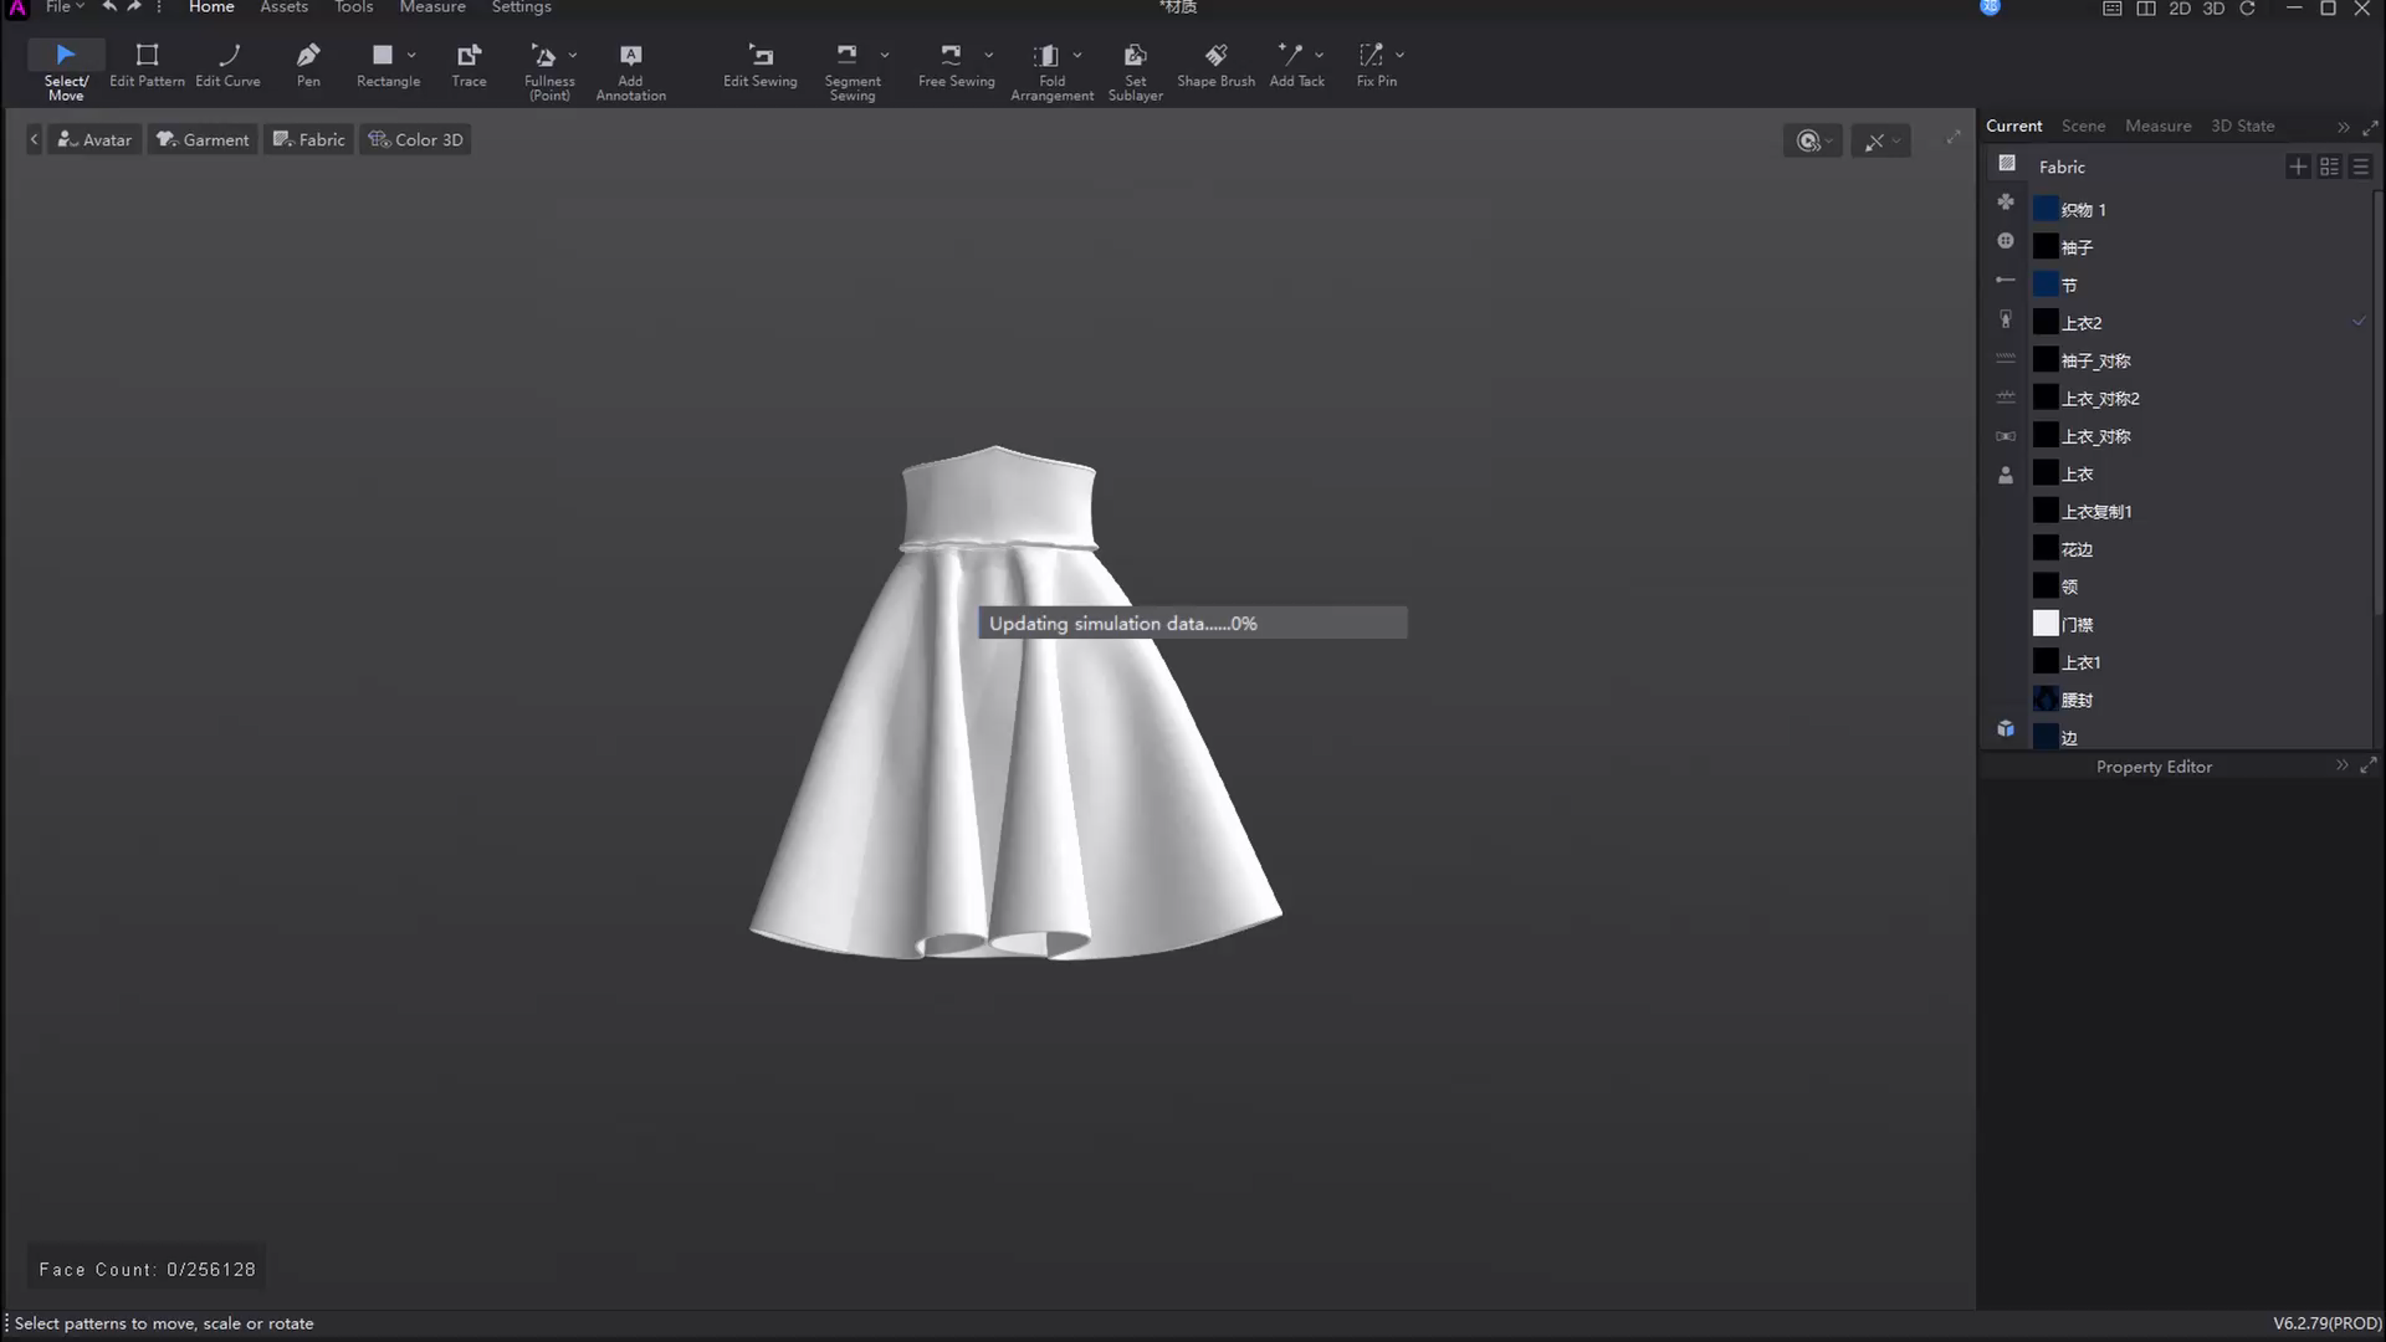The width and height of the screenshot is (2386, 1342).
Task: Toggle the Avatar display option
Action: point(94,140)
